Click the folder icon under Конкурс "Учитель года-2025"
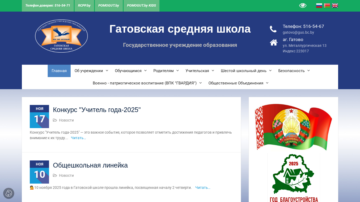The height and width of the screenshot is (202, 360). coord(55,120)
